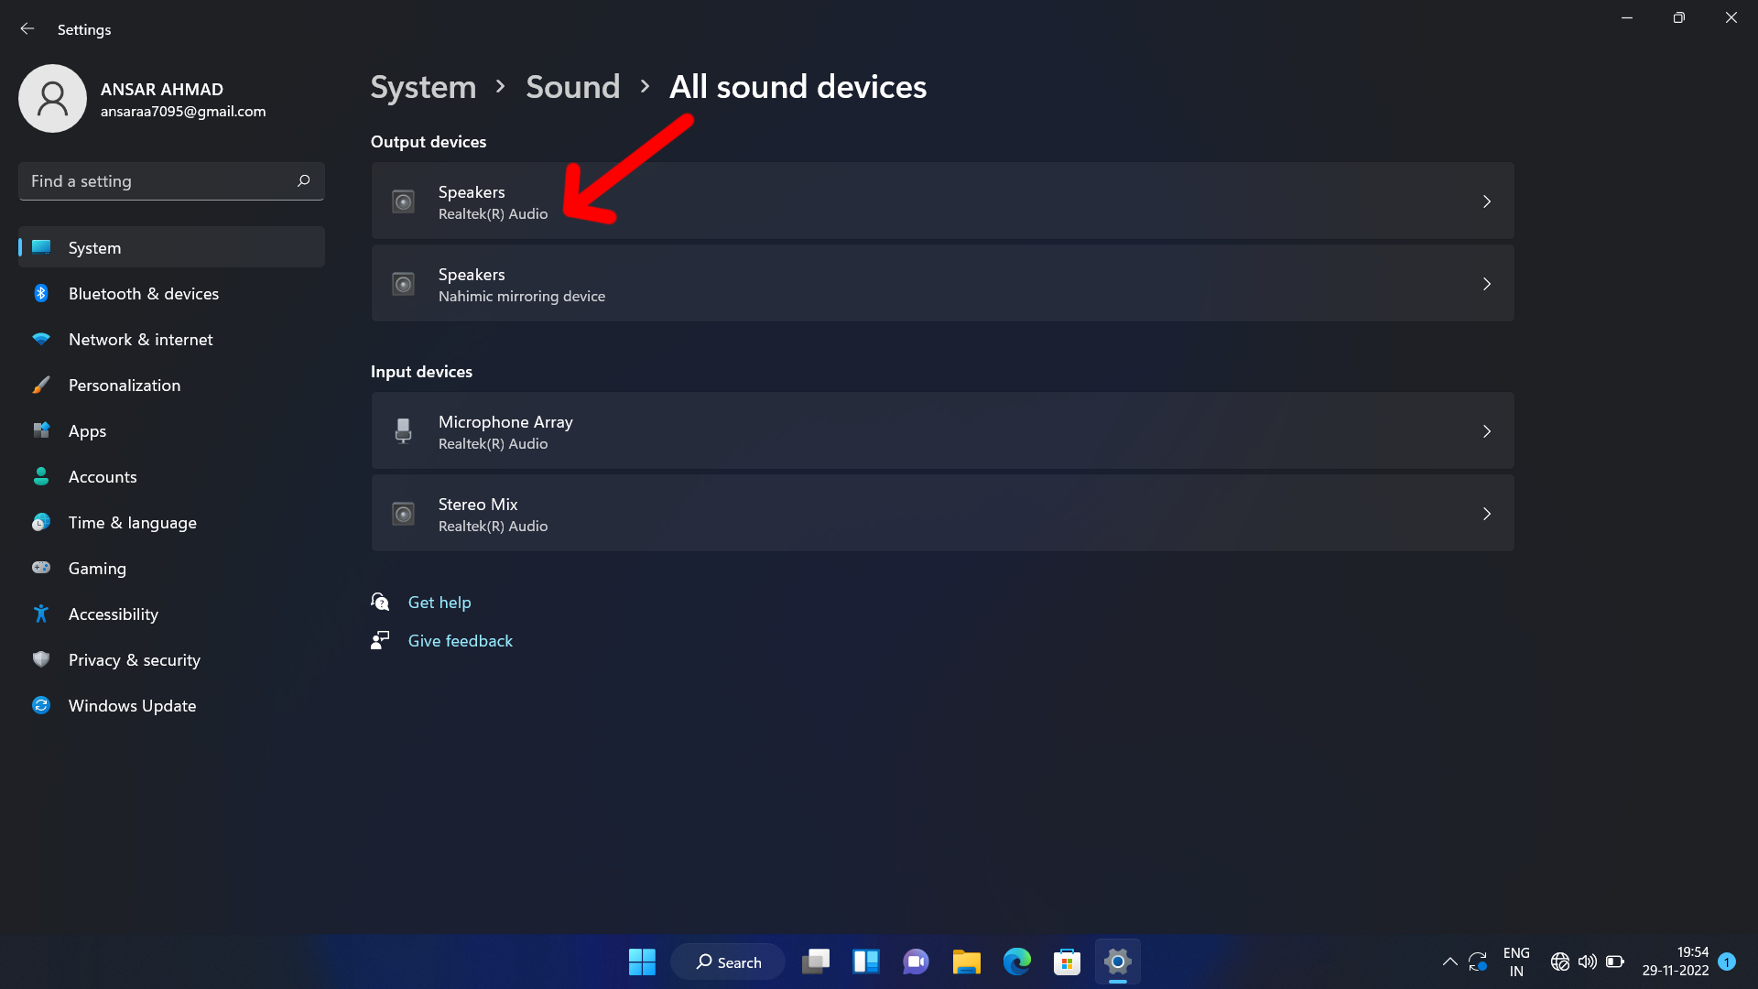
Task: Open Network & internet settings
Action: tap(171, 339)
